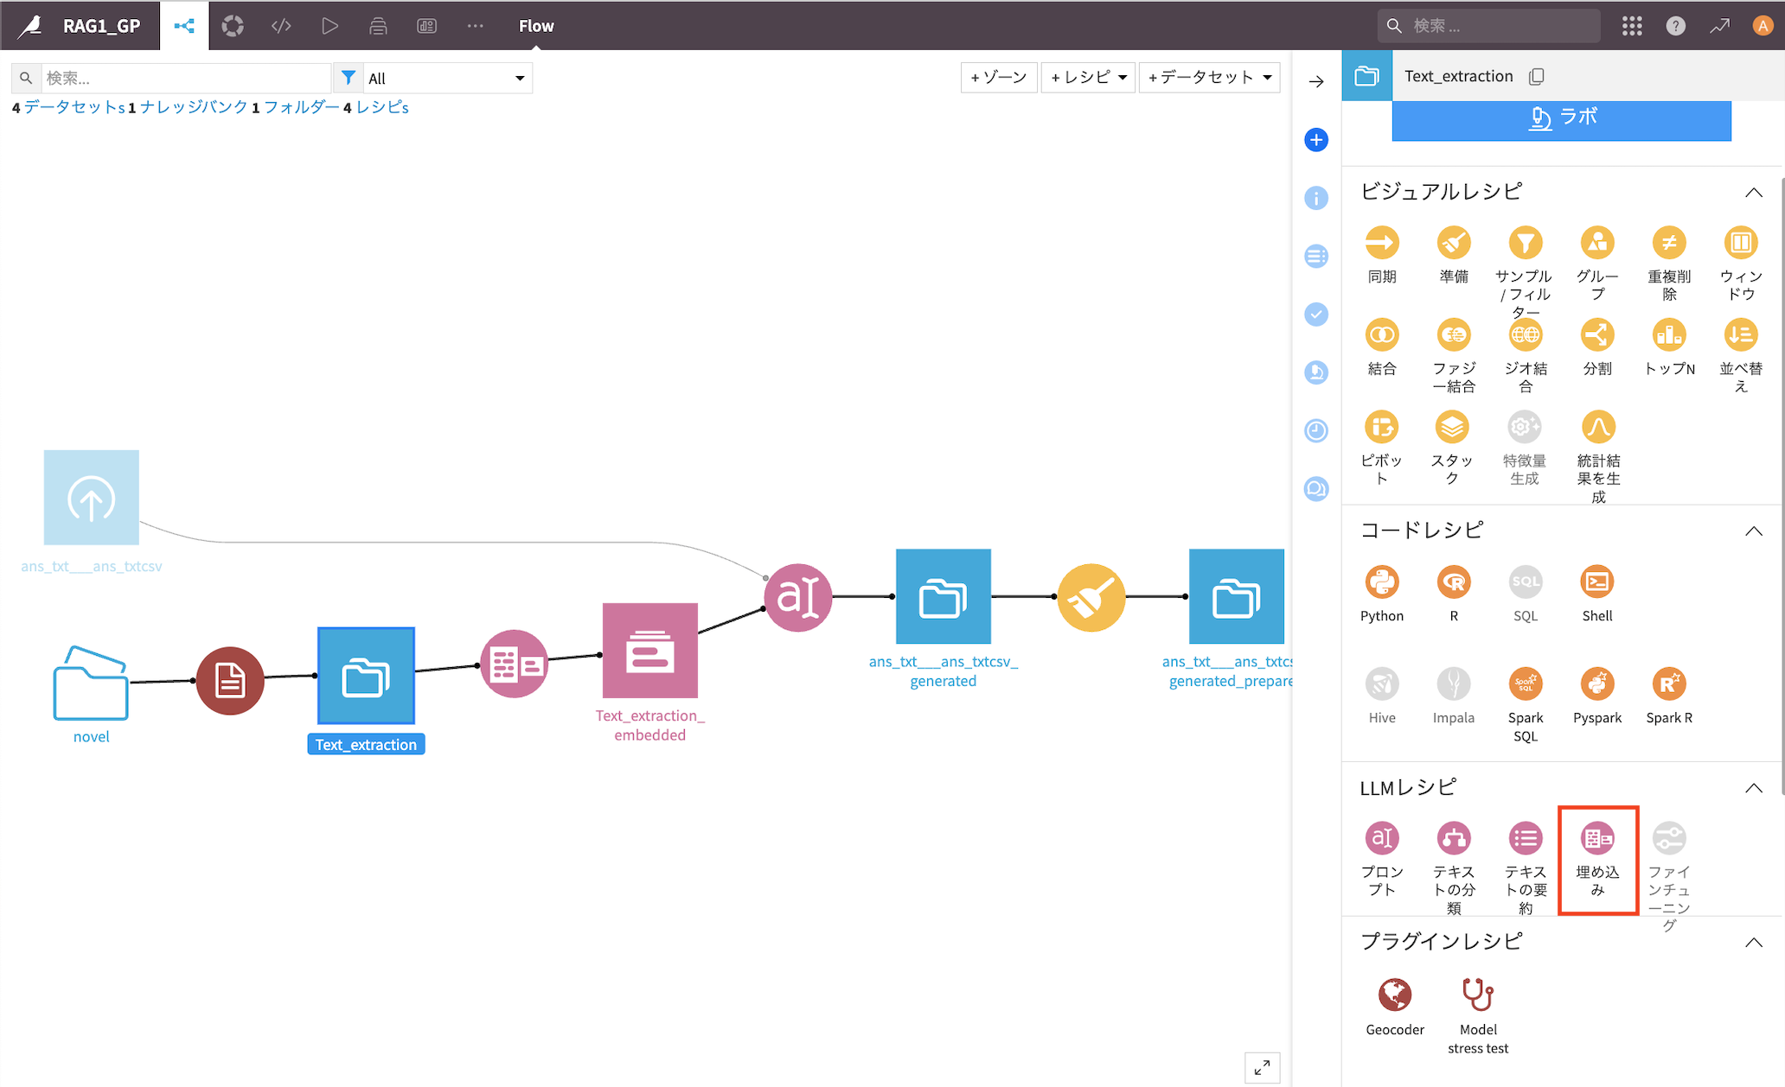
Task: Open the Geocoder plugin recipe
Action: point(1394,995)
